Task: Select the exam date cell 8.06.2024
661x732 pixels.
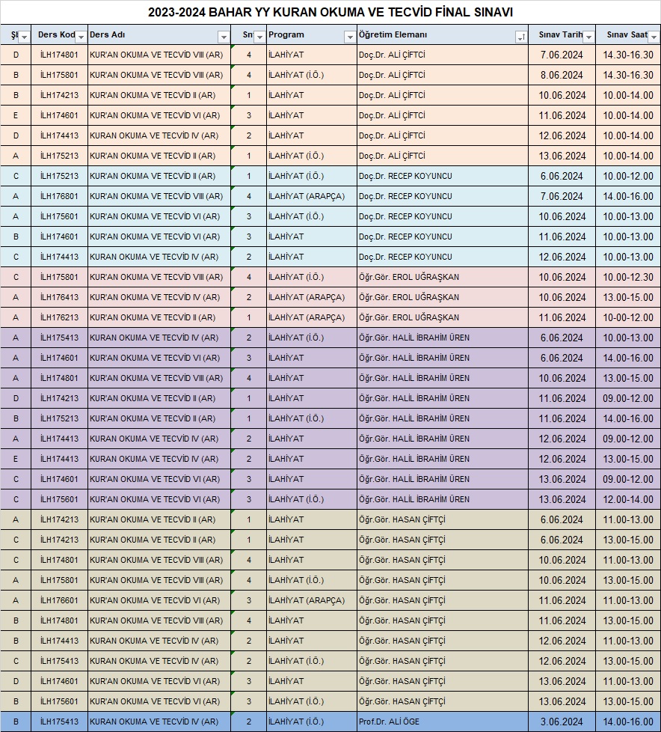Action: pos(562,75)
